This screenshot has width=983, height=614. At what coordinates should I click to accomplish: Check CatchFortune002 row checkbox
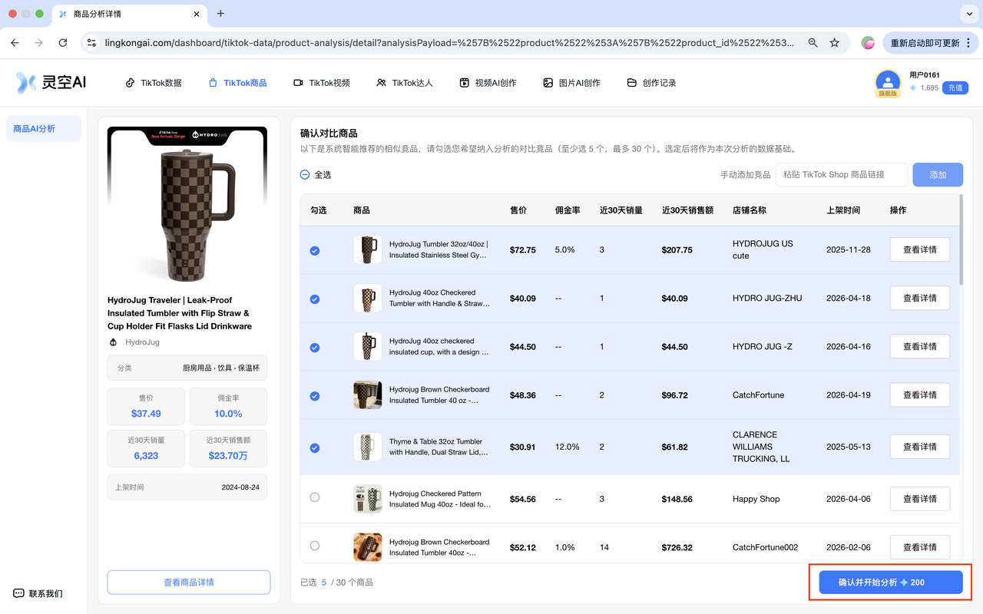(315, 546)
